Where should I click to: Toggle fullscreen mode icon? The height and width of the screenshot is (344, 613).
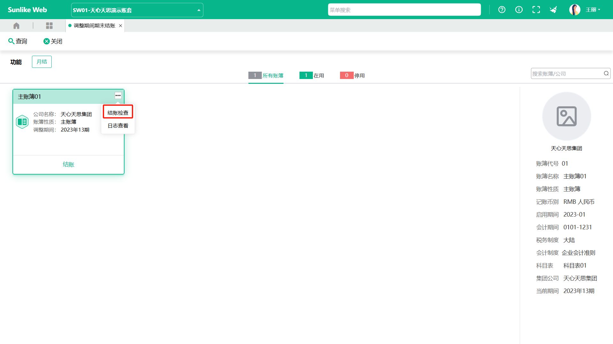pyautogui.click(x=536, y=10)
